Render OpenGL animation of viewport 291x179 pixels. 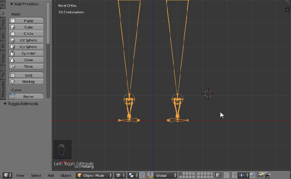[267, 175]
